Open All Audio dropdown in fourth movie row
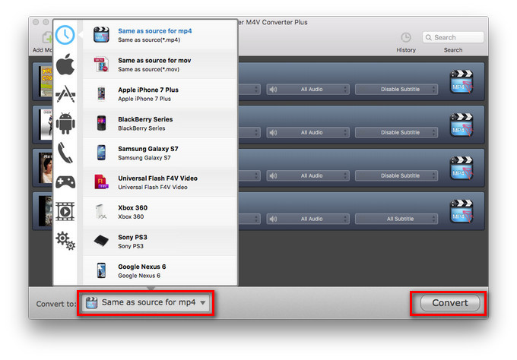The width and height of the screenshot is (517, 360). [308, 219]
